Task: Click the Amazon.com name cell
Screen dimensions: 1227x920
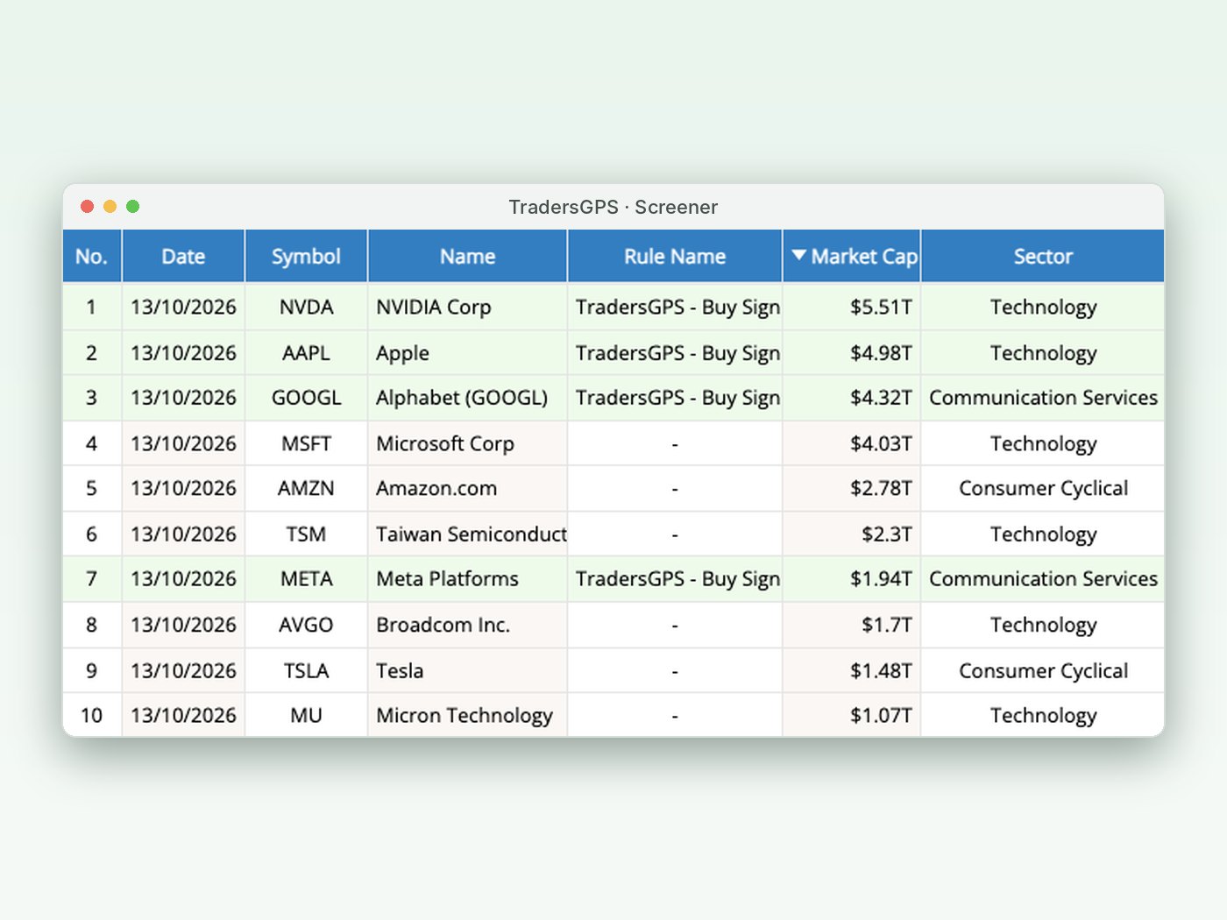Action: [467, 488]
